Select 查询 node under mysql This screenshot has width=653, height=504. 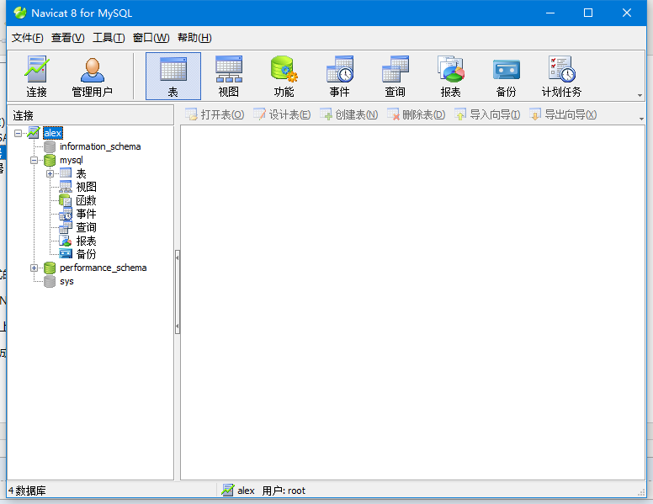(x=86, y=227)
